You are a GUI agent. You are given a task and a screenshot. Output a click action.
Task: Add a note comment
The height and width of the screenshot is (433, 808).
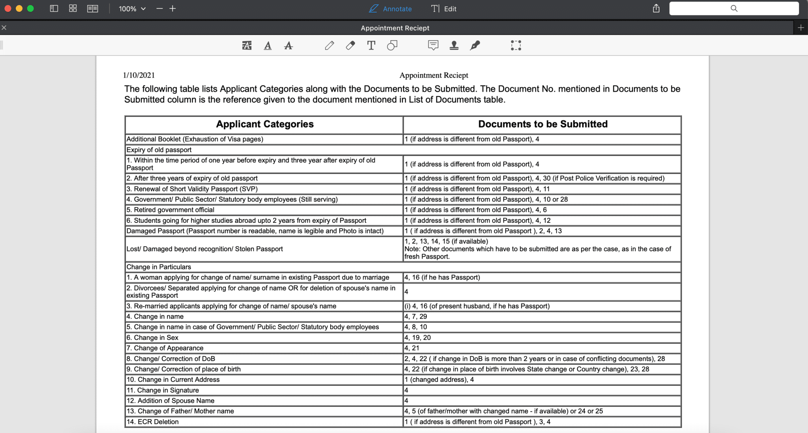pos(433,45)
